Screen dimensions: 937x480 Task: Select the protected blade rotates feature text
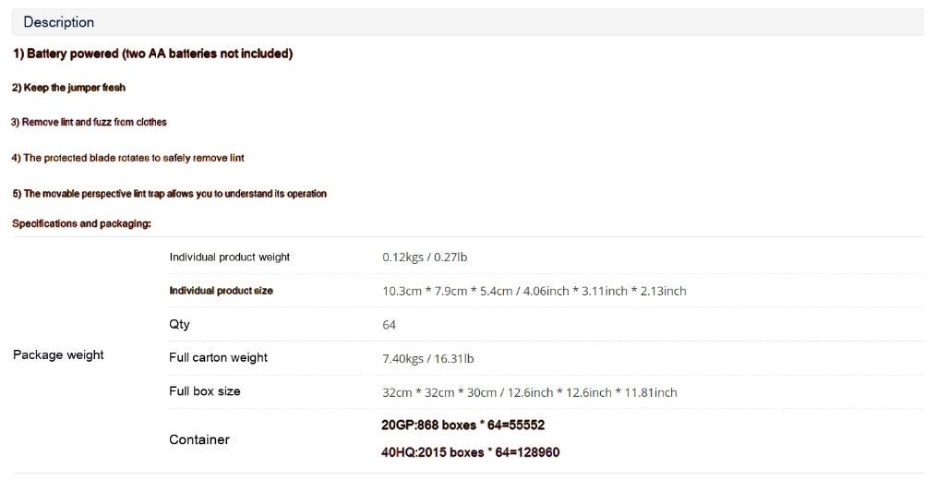(x=128, y=158)
